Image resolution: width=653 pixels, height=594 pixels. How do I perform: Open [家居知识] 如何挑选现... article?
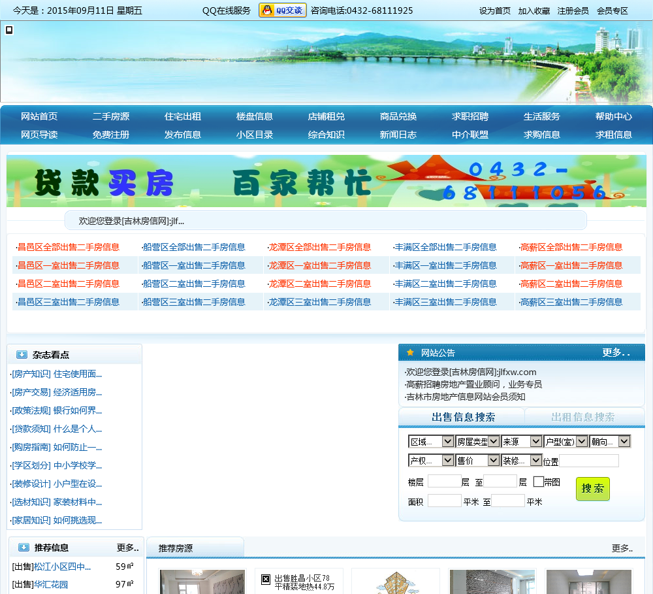(x=56, y=520)
